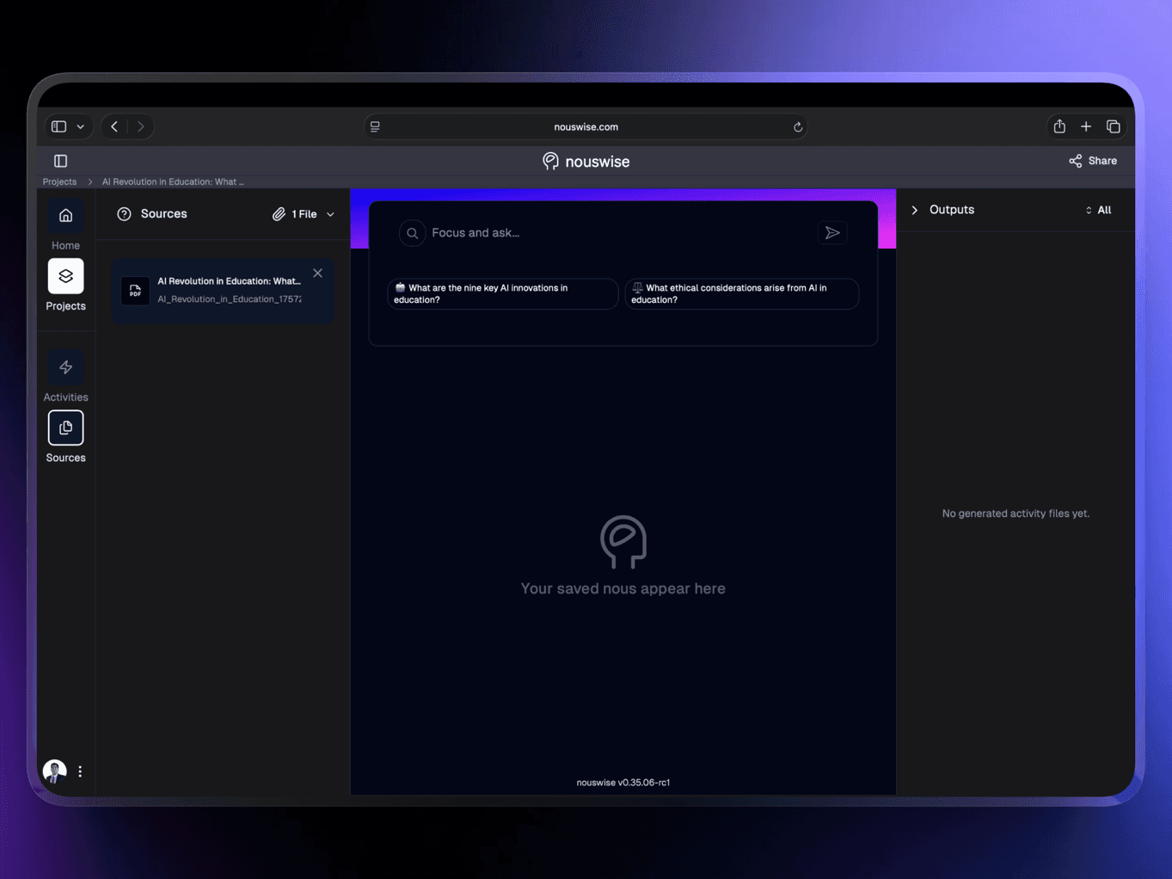Click the browser share icon
This screenshot has height=879, width=1172.
pyautogui.click(x=1059, y=126)
